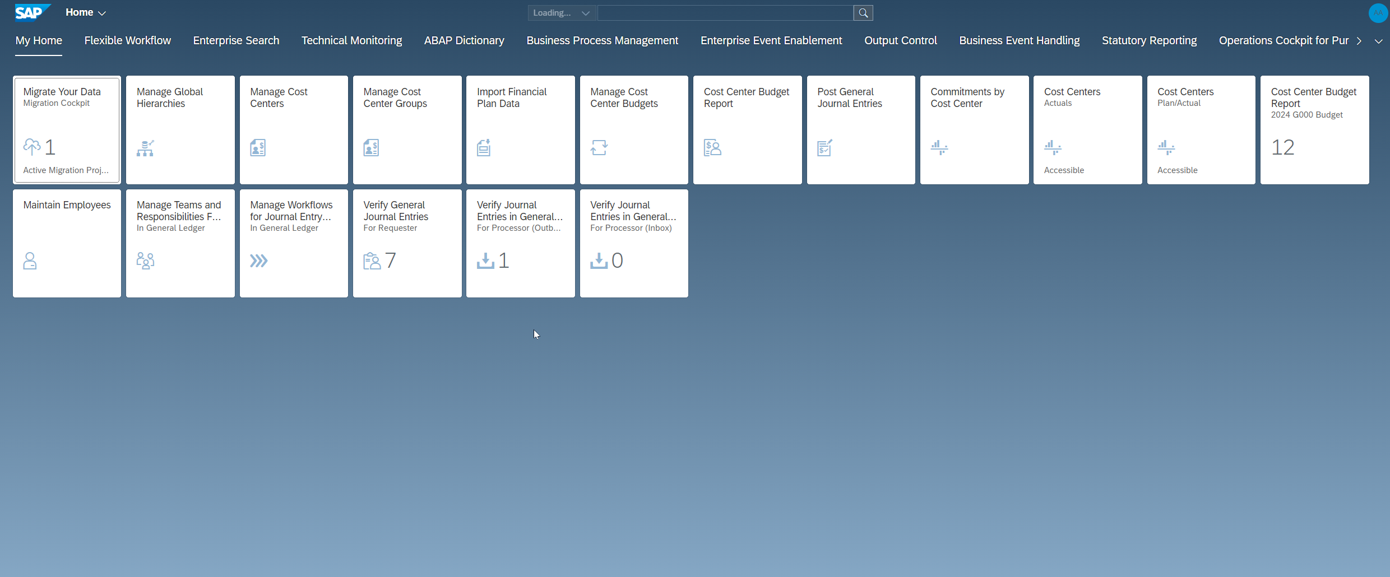Click the icon on Manage Cost Centers tile
This screenshot has height=577, width=1390.
(x=258, y=148)
